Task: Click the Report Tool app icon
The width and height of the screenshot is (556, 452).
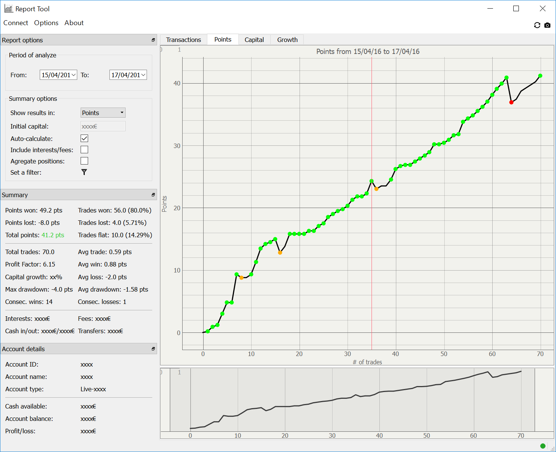Action: pyautogui.click(x=8, y=9)
